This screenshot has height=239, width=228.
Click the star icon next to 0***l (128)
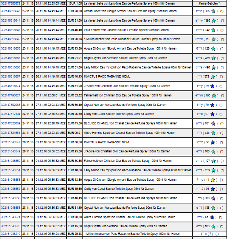[x=213, y=49]
